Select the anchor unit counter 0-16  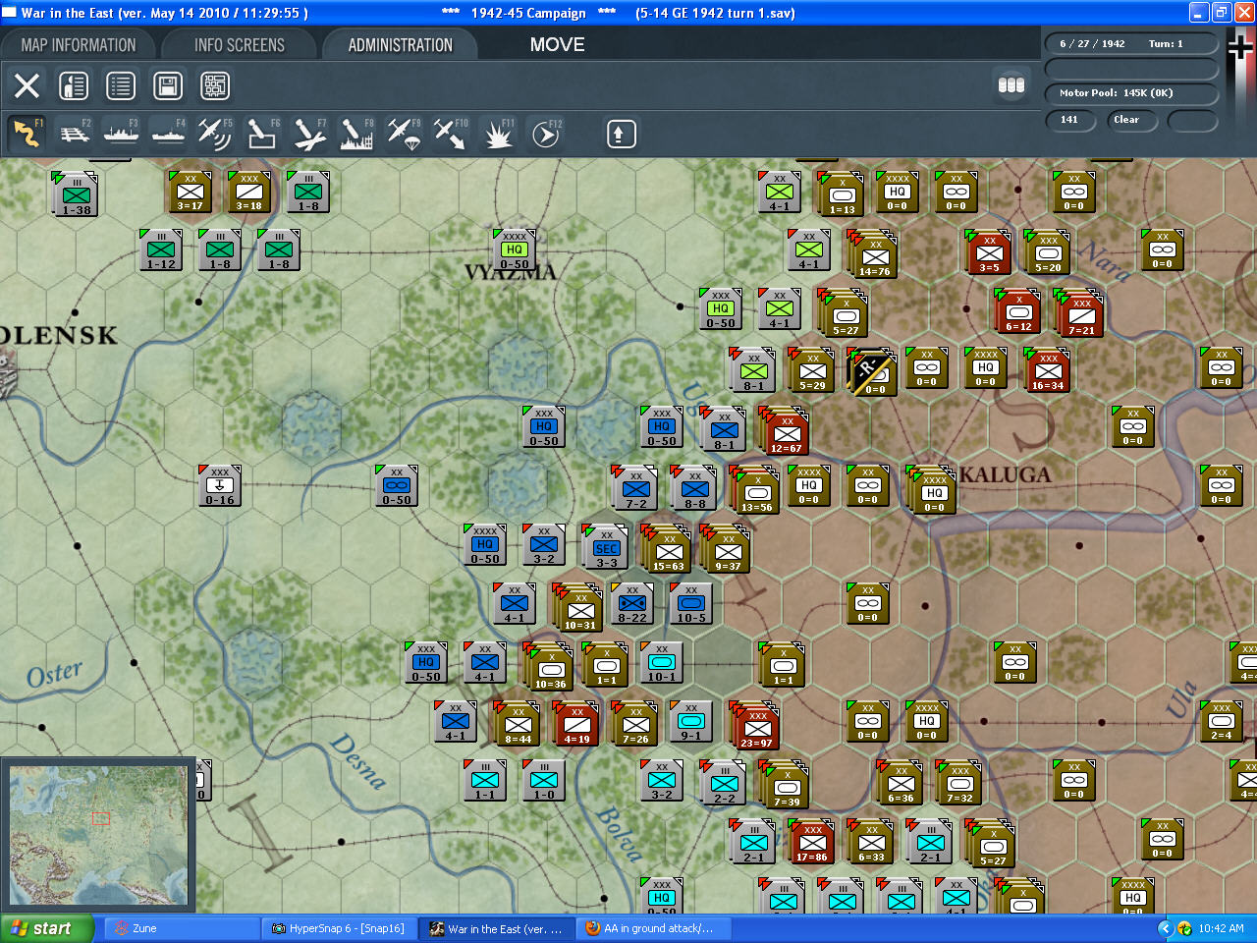[x=220, y=485]
